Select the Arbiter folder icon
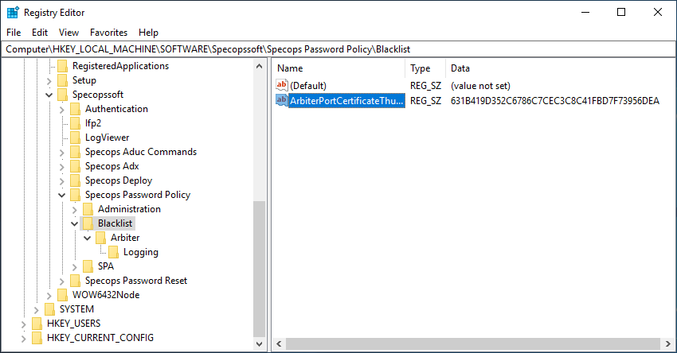Image resolution: width=677 pixels, height=353 pixels. click(x=100, y=238)
